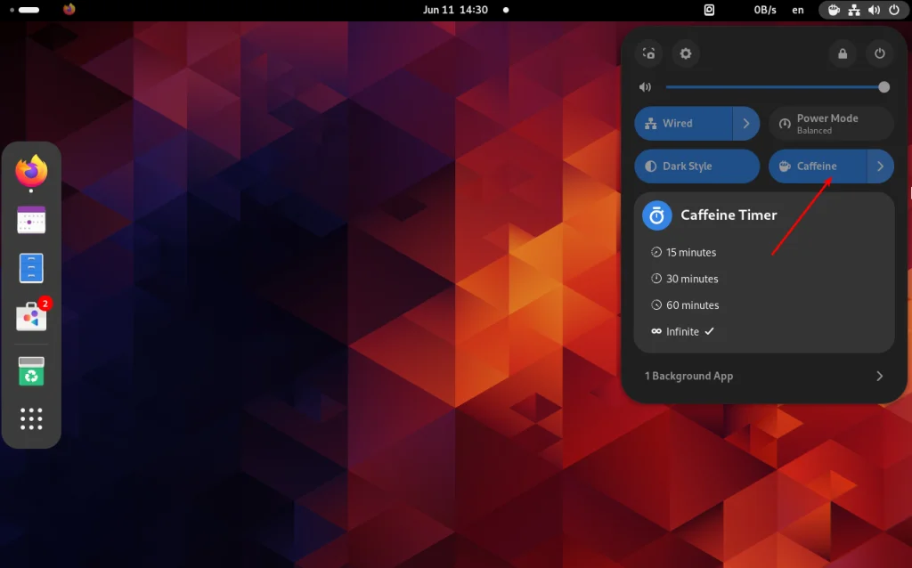
Task: Click the speaker icon in top bar
Action: [x=874, y=10]
